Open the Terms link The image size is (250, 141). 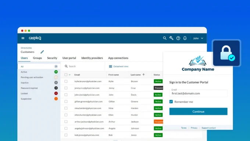click(184, 128)
